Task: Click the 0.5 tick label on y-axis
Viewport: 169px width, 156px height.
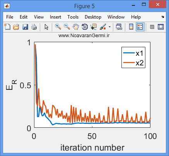Action: (26, 86)
